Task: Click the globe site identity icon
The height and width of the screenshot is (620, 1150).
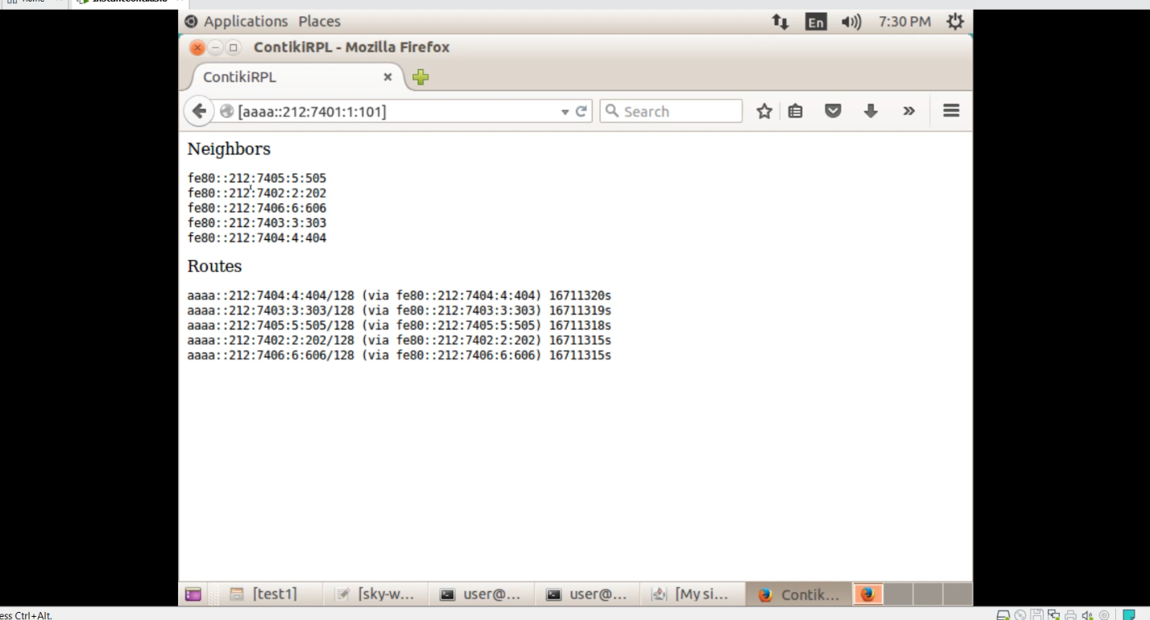Action: (226, 111)
